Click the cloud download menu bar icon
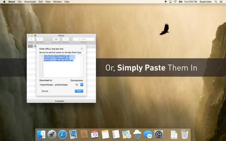Viewport: 226px width, 141px height. coord(166,2)
